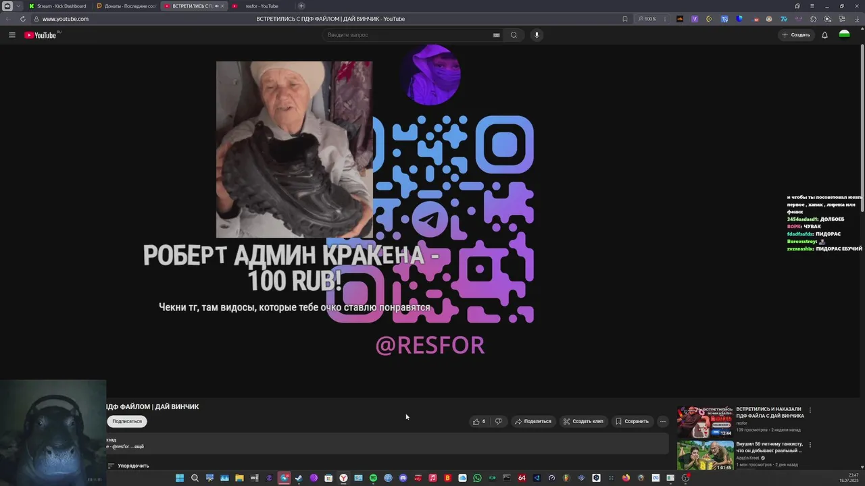Dislike the video with thumbs-down
Screen dimensions: 865x486
[498, 421]
